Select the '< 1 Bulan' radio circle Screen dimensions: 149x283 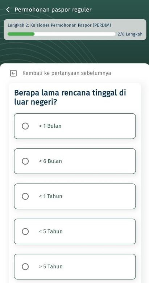[25, 126]
